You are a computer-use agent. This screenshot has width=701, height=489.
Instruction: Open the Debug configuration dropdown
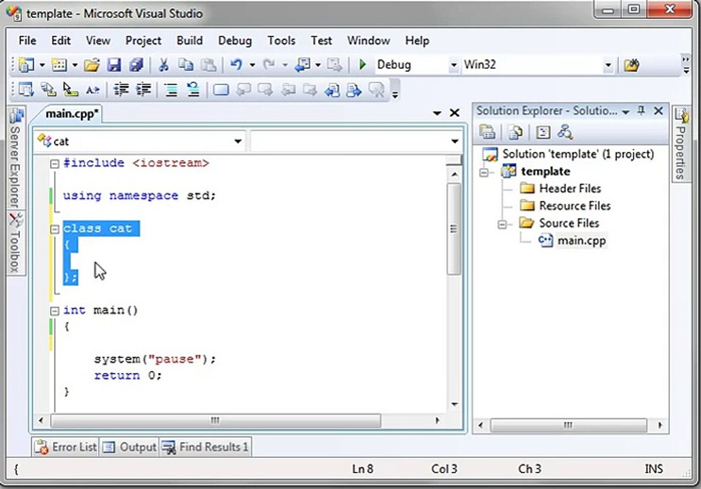(453, 65)
